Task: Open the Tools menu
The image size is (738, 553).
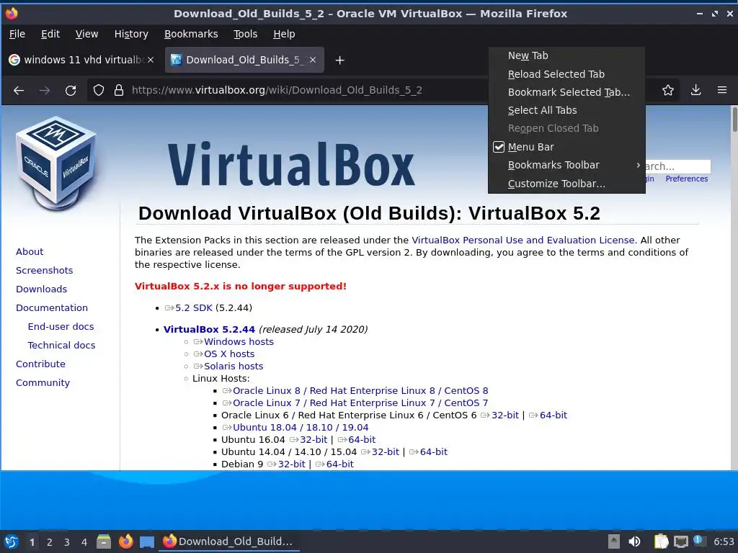Action: pos(245,34)
